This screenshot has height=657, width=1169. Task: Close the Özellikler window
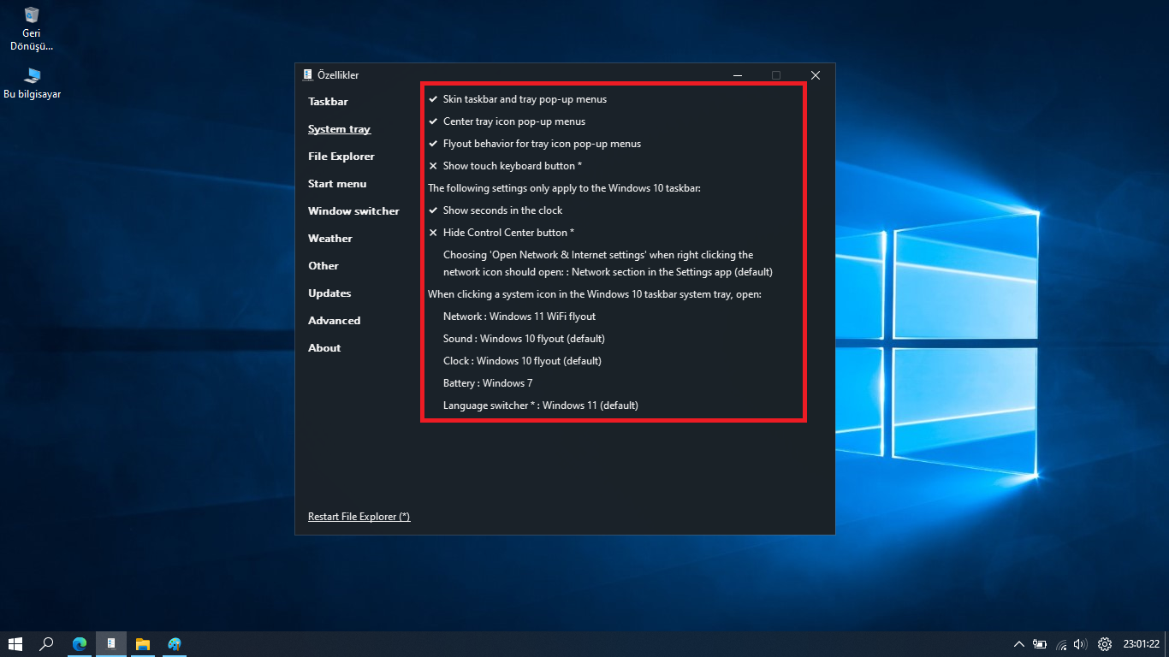pos(816,75)
